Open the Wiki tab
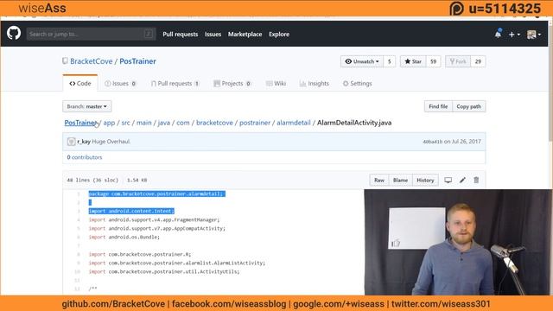The width and height of the screenshot is (553, 311). (276, 84)
